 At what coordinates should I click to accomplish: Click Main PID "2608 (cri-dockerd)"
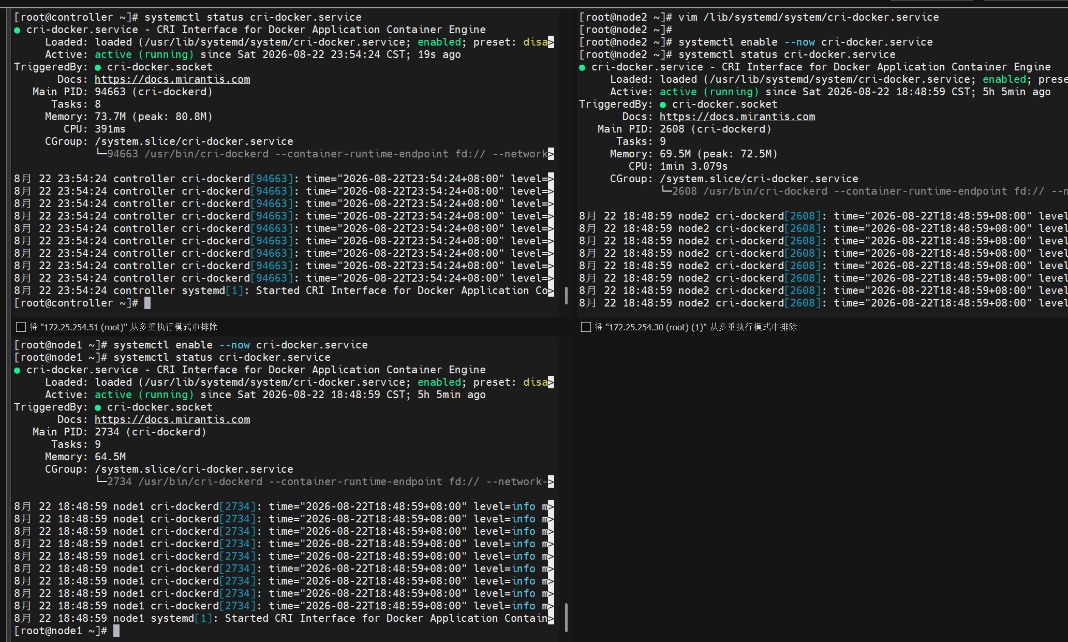(x=716, y=129)
